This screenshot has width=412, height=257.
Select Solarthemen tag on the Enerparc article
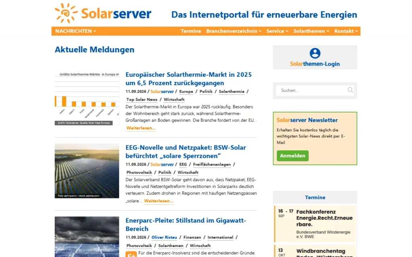pyautogui.click(x=171, y=246)
